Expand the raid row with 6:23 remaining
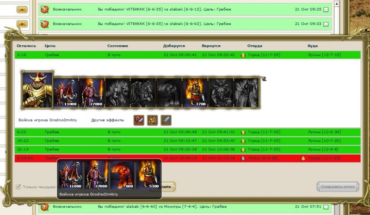This screenshot has height=215, width=370. click(185, 132)
